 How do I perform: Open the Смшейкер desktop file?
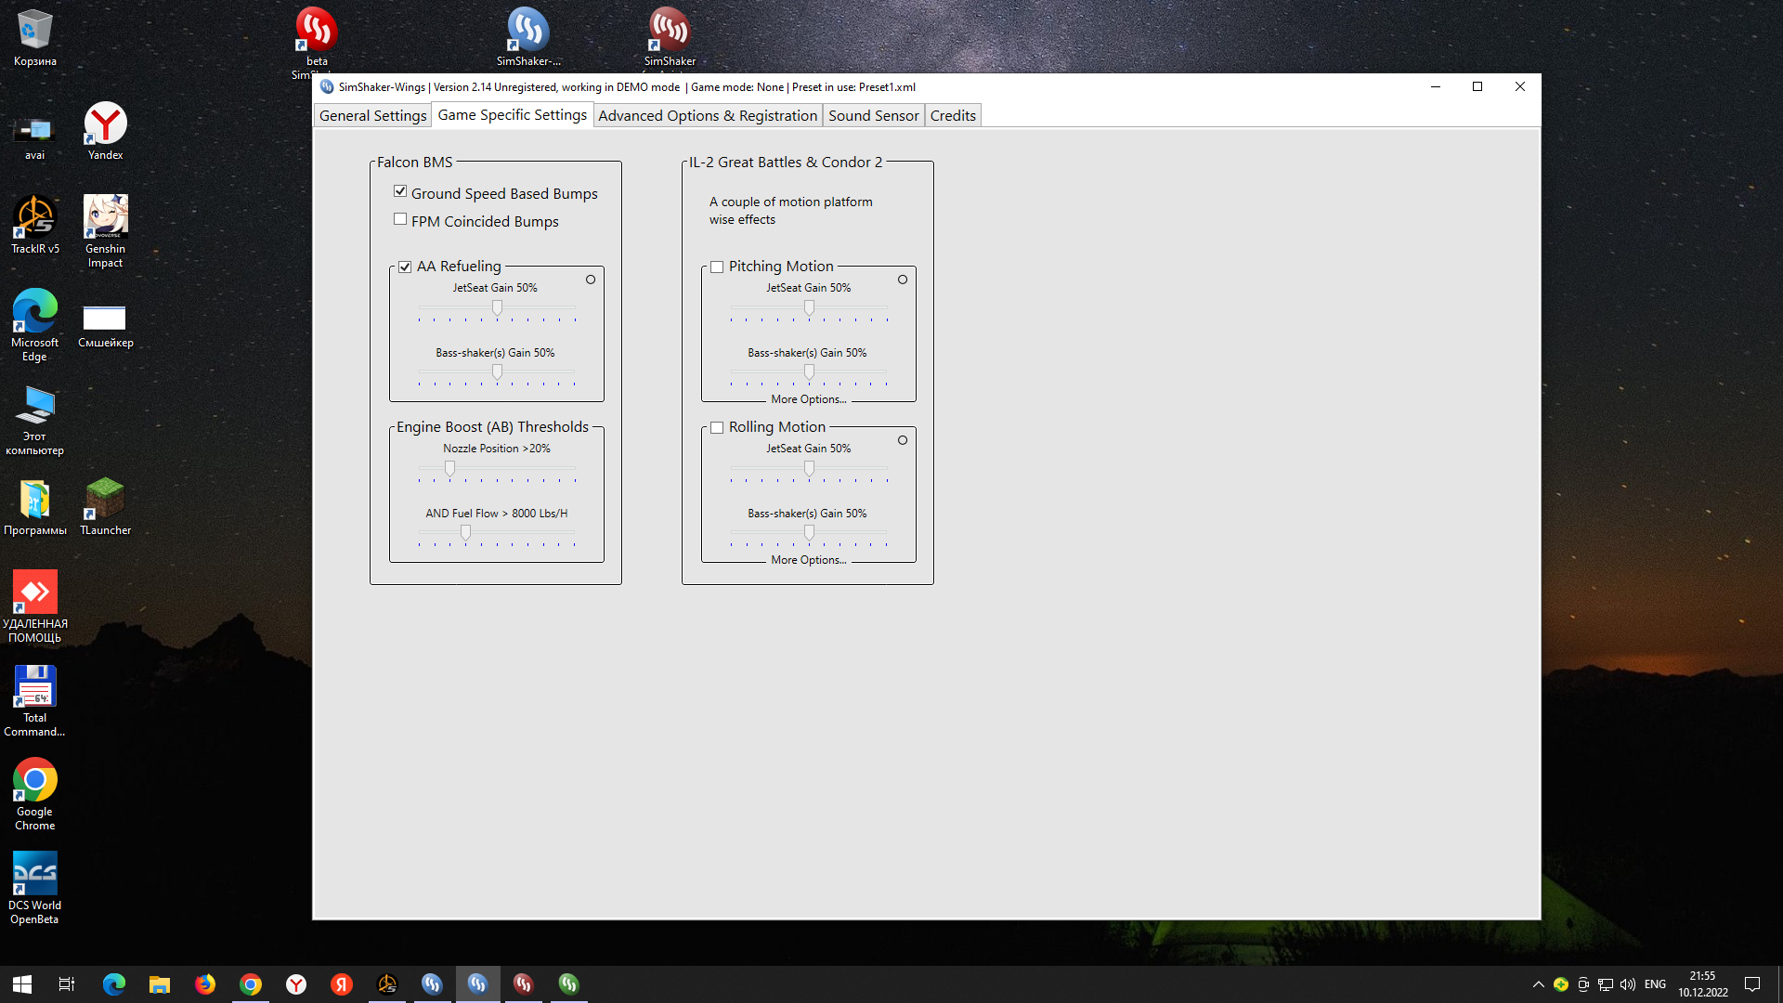click(x=106, y=325)
